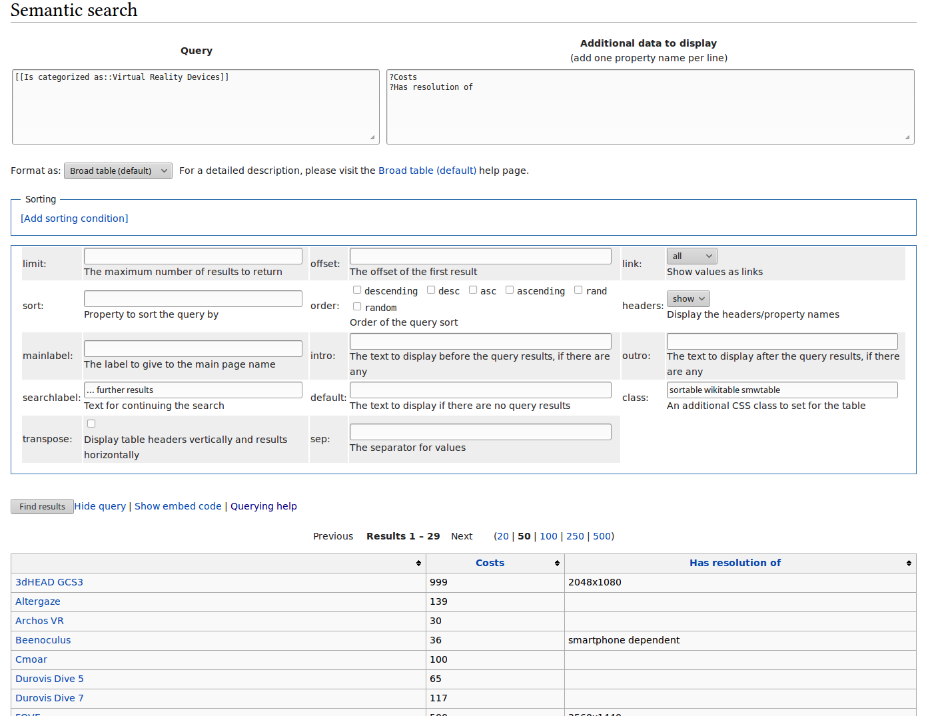This screenshot has width=928, height=716.
Task: Click the Find results button
Action: [42, 507]
